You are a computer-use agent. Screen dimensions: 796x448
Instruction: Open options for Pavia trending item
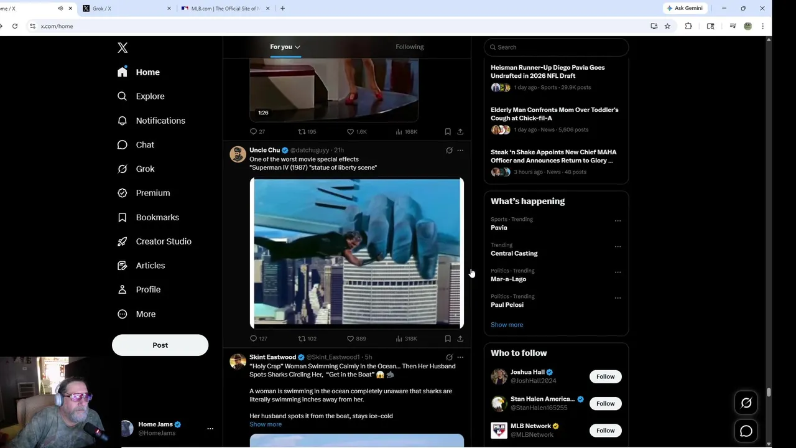click(x=618, y=221)
